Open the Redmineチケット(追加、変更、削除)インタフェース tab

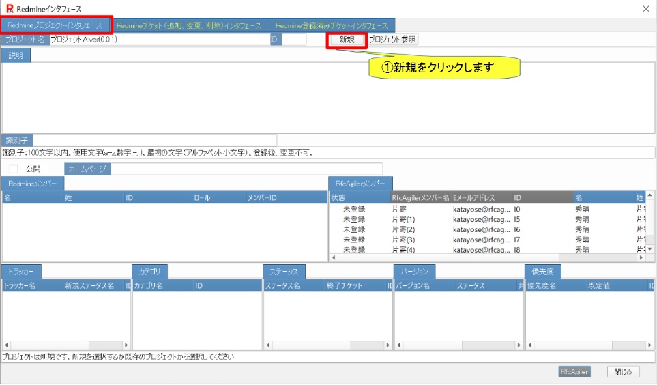point(189,25)
